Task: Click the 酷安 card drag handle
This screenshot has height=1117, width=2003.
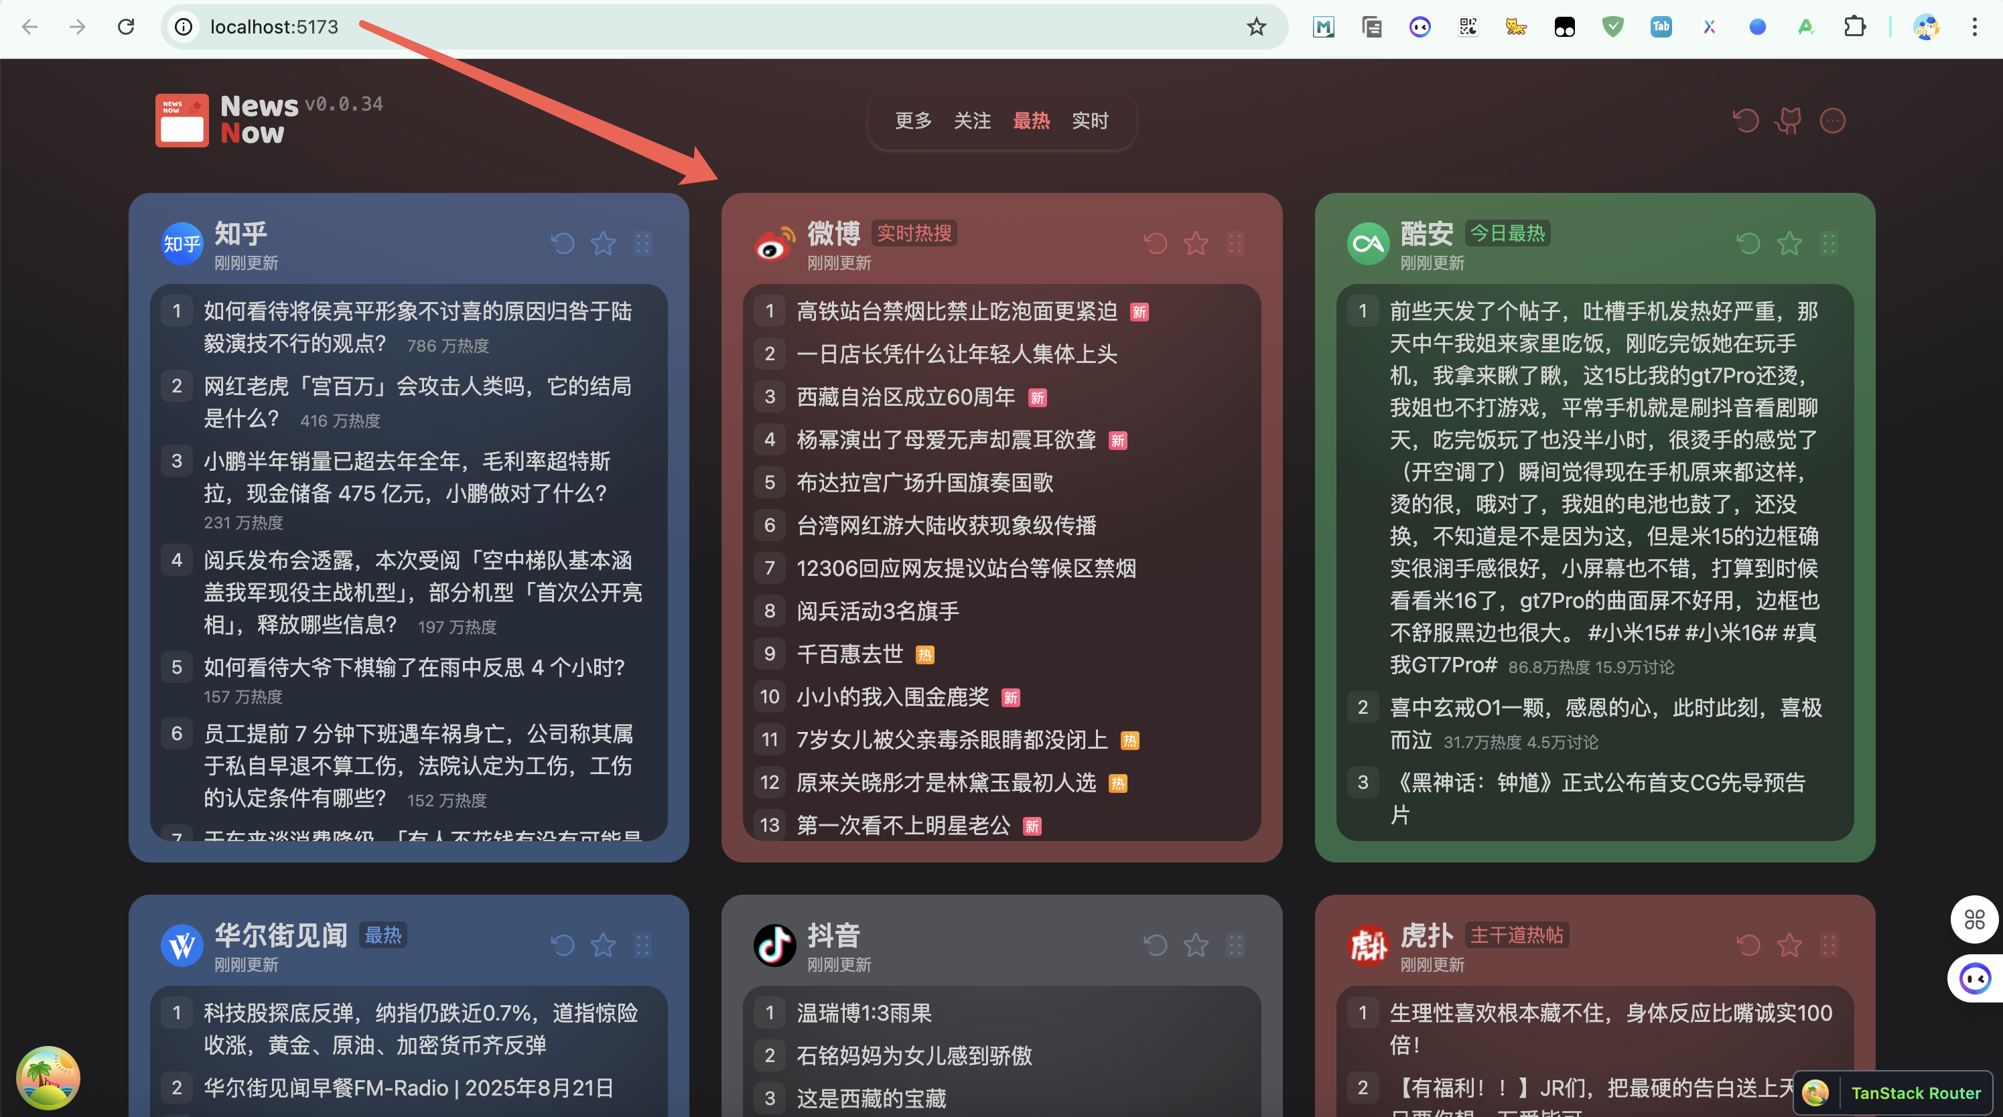Action: tap(1829, 243)
